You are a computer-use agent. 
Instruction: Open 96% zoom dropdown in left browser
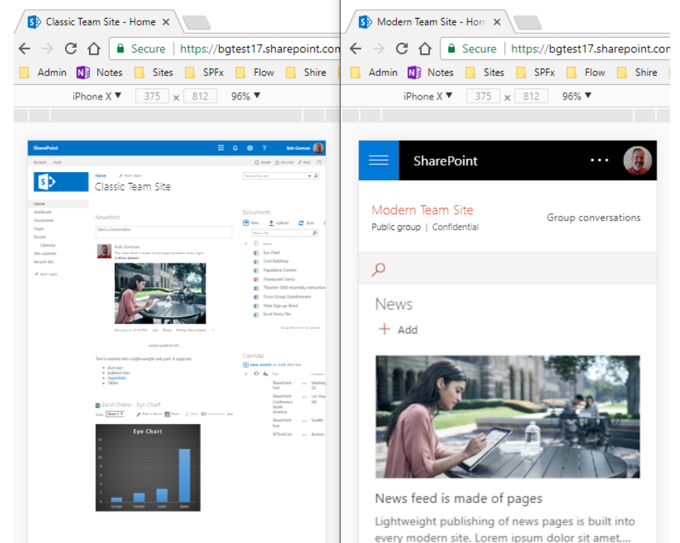(x=246, y=96)
